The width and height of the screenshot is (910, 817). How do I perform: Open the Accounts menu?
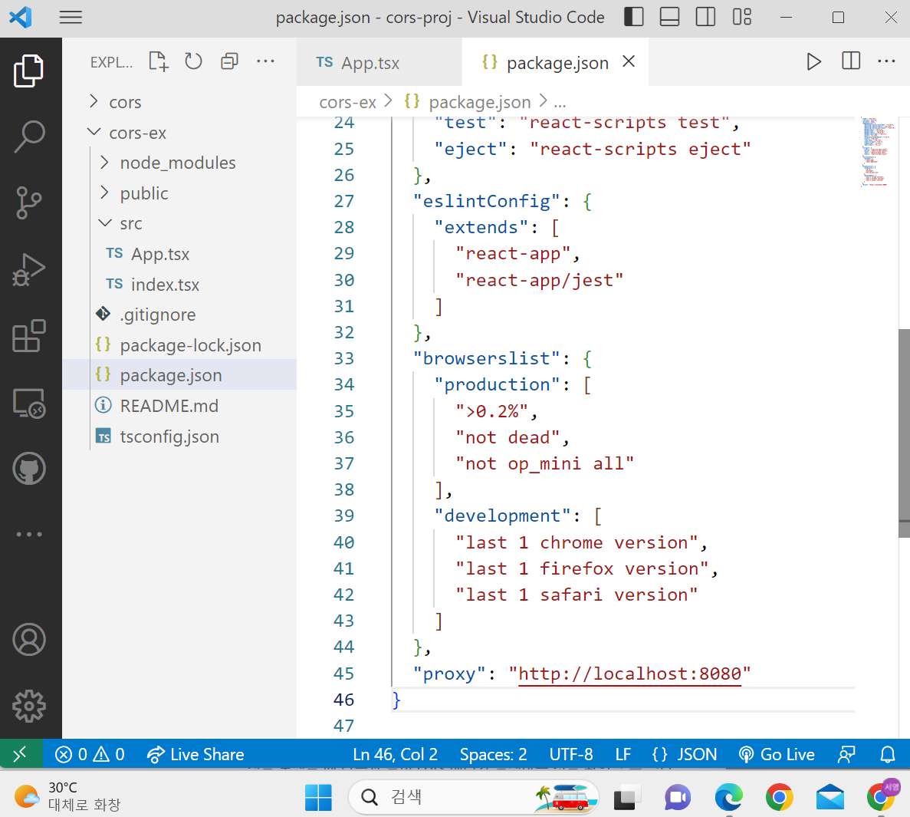[x=29, y=639]
